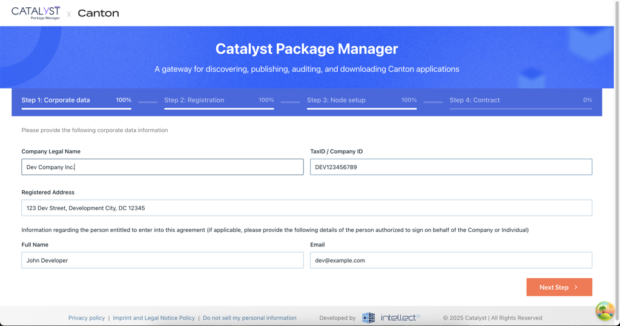Edit the Email input field

pos(451,260)
